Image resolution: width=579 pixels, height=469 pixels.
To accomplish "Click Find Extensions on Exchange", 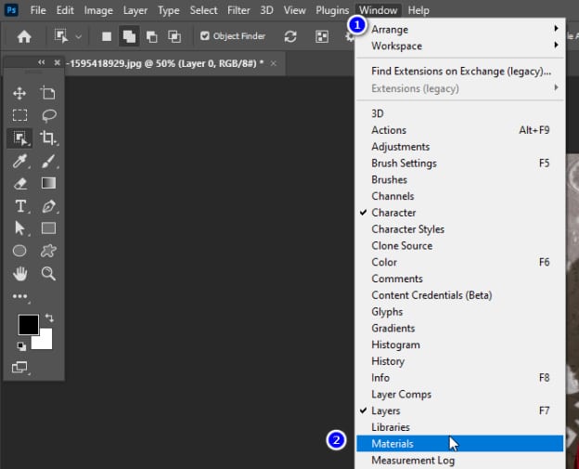I will pyautogui.click(x=459, y=71).
